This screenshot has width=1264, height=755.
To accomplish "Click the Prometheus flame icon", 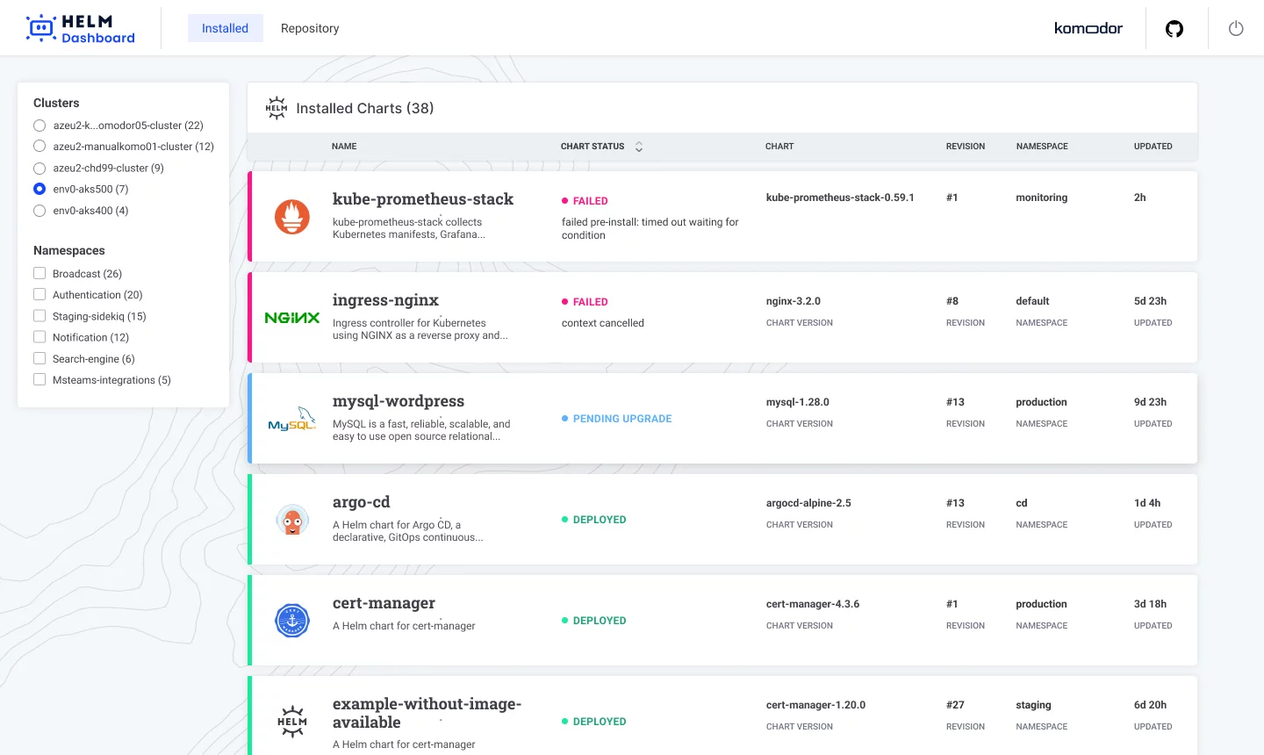I will pyautogui.click(x=292, y=216).
